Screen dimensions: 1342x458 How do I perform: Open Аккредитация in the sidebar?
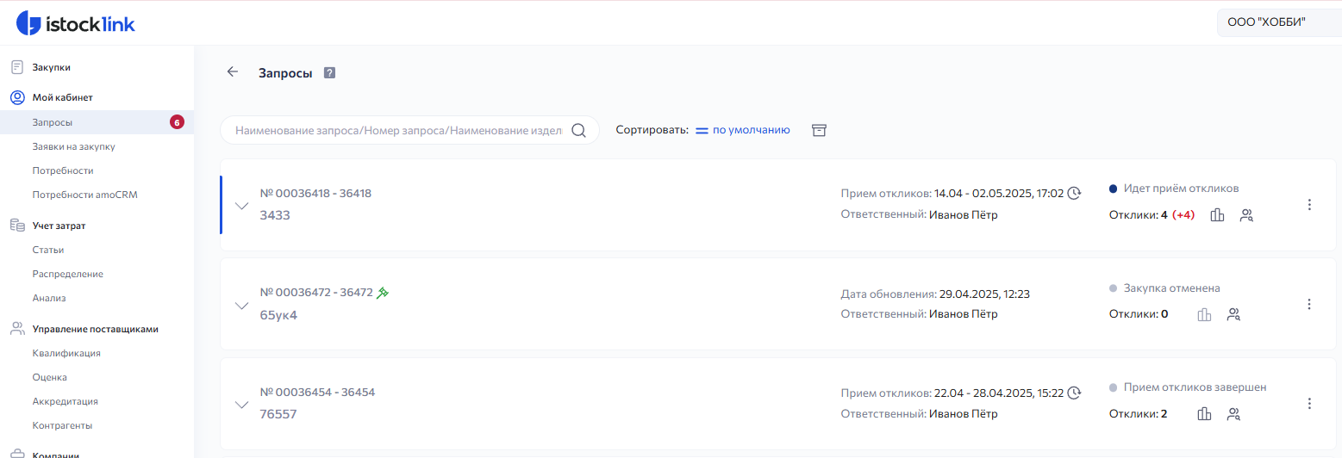point(65,401)
